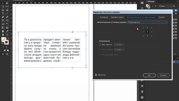This screenshot has height=101, width=179.
Task: Confirm dialog with OK button
Action: click(x=149, y=75)
